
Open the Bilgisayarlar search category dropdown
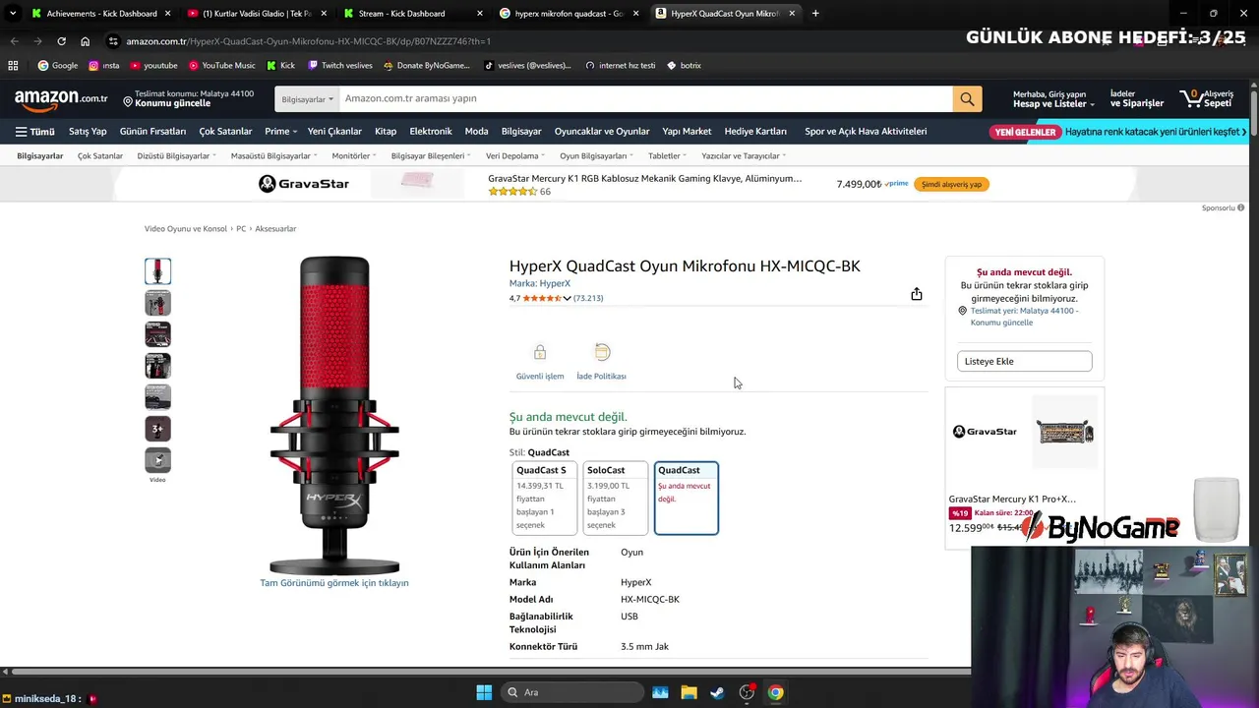point(307,98)
